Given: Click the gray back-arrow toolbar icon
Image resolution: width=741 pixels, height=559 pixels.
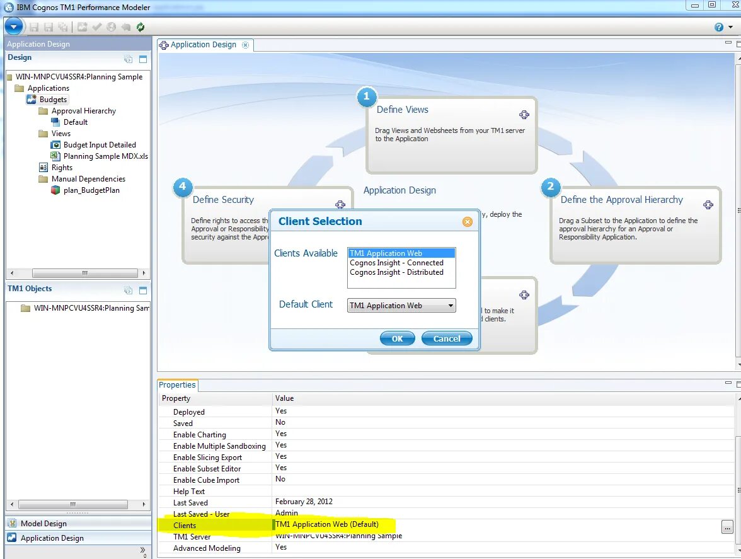Looking at the screenshot, I should pos(126,27).
